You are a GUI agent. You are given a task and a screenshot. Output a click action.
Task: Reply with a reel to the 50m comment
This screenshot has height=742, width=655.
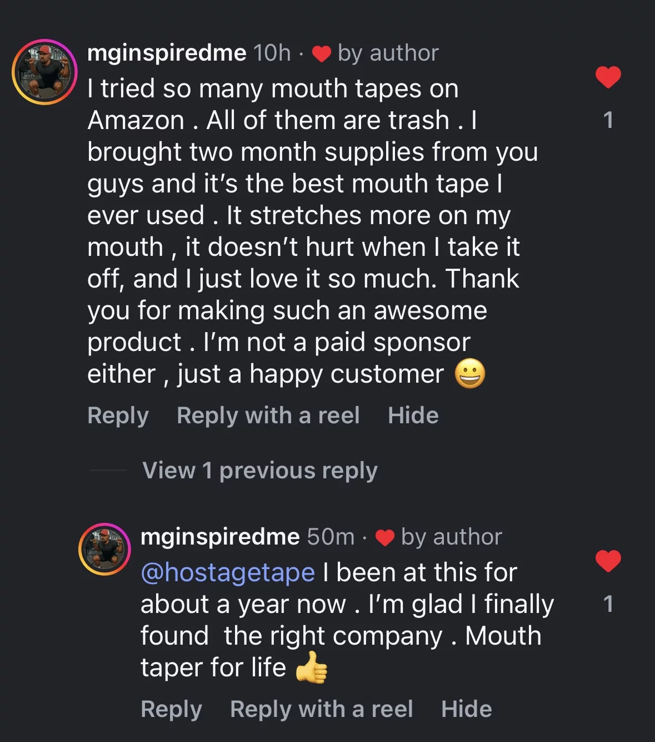[x=321, y=709]
